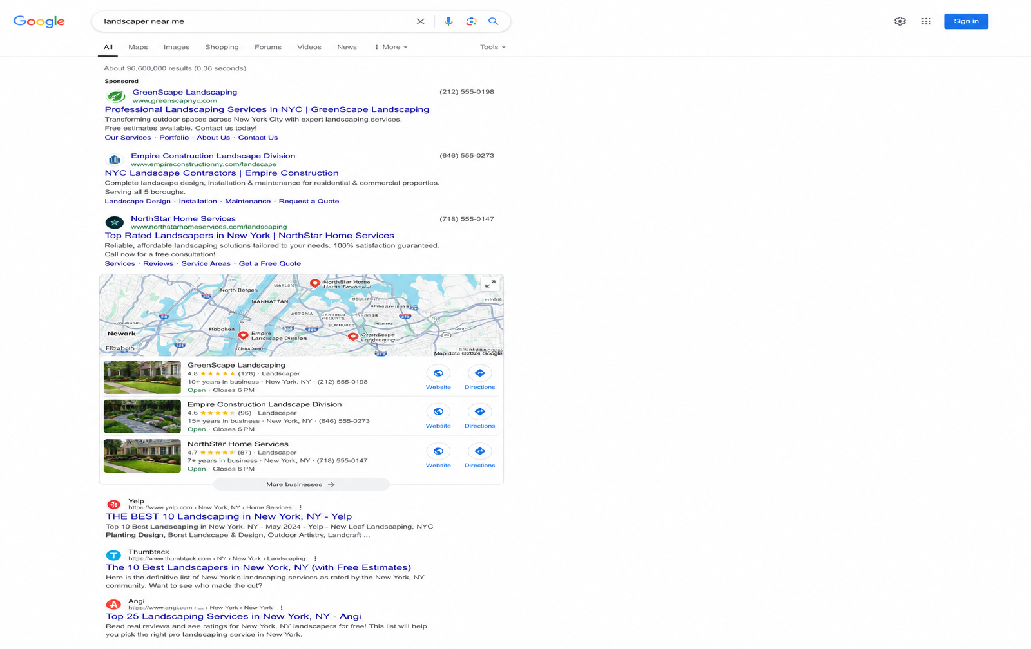The width and height of the screenshot is (1031, 649).
Task: Switch to the Shopping tab
Action: click(222, 47)
